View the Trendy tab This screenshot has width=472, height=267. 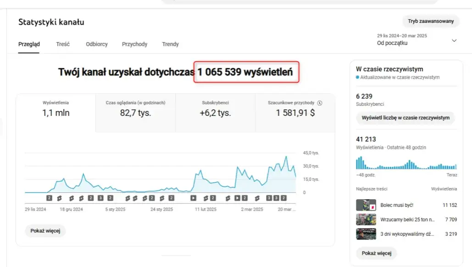tap(170, 44)
